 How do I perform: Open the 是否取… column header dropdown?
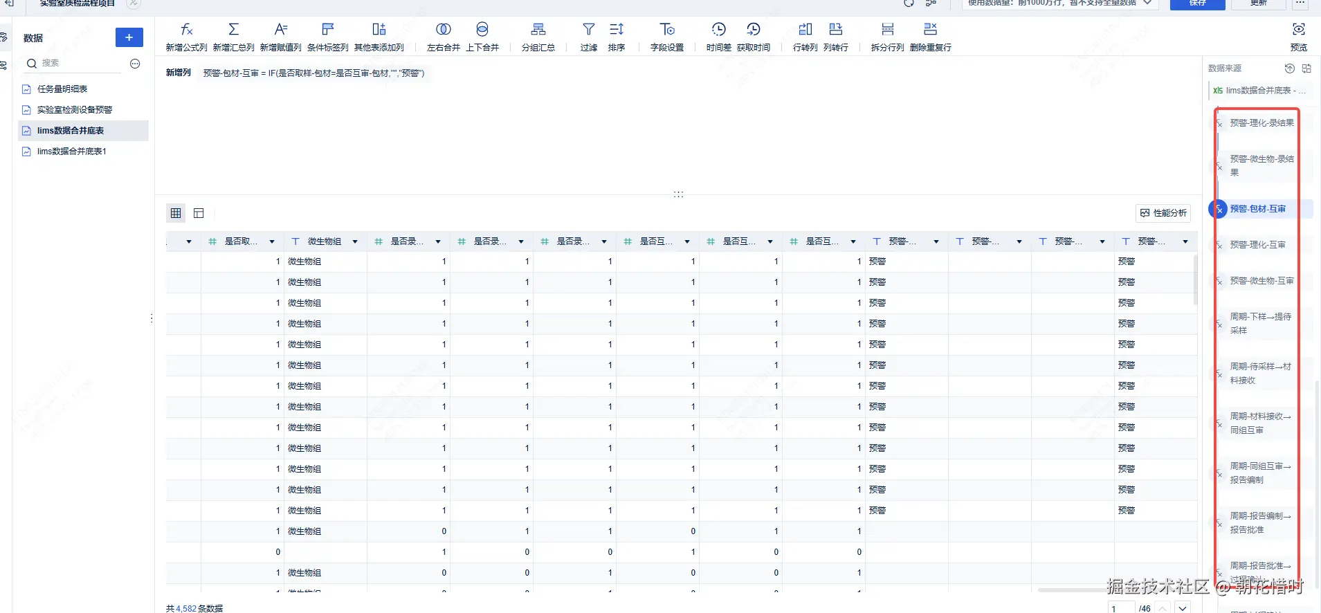click(272, 241)
